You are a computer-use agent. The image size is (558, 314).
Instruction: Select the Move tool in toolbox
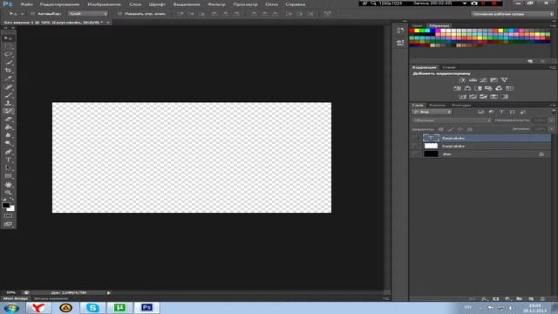tap(8, 38)
